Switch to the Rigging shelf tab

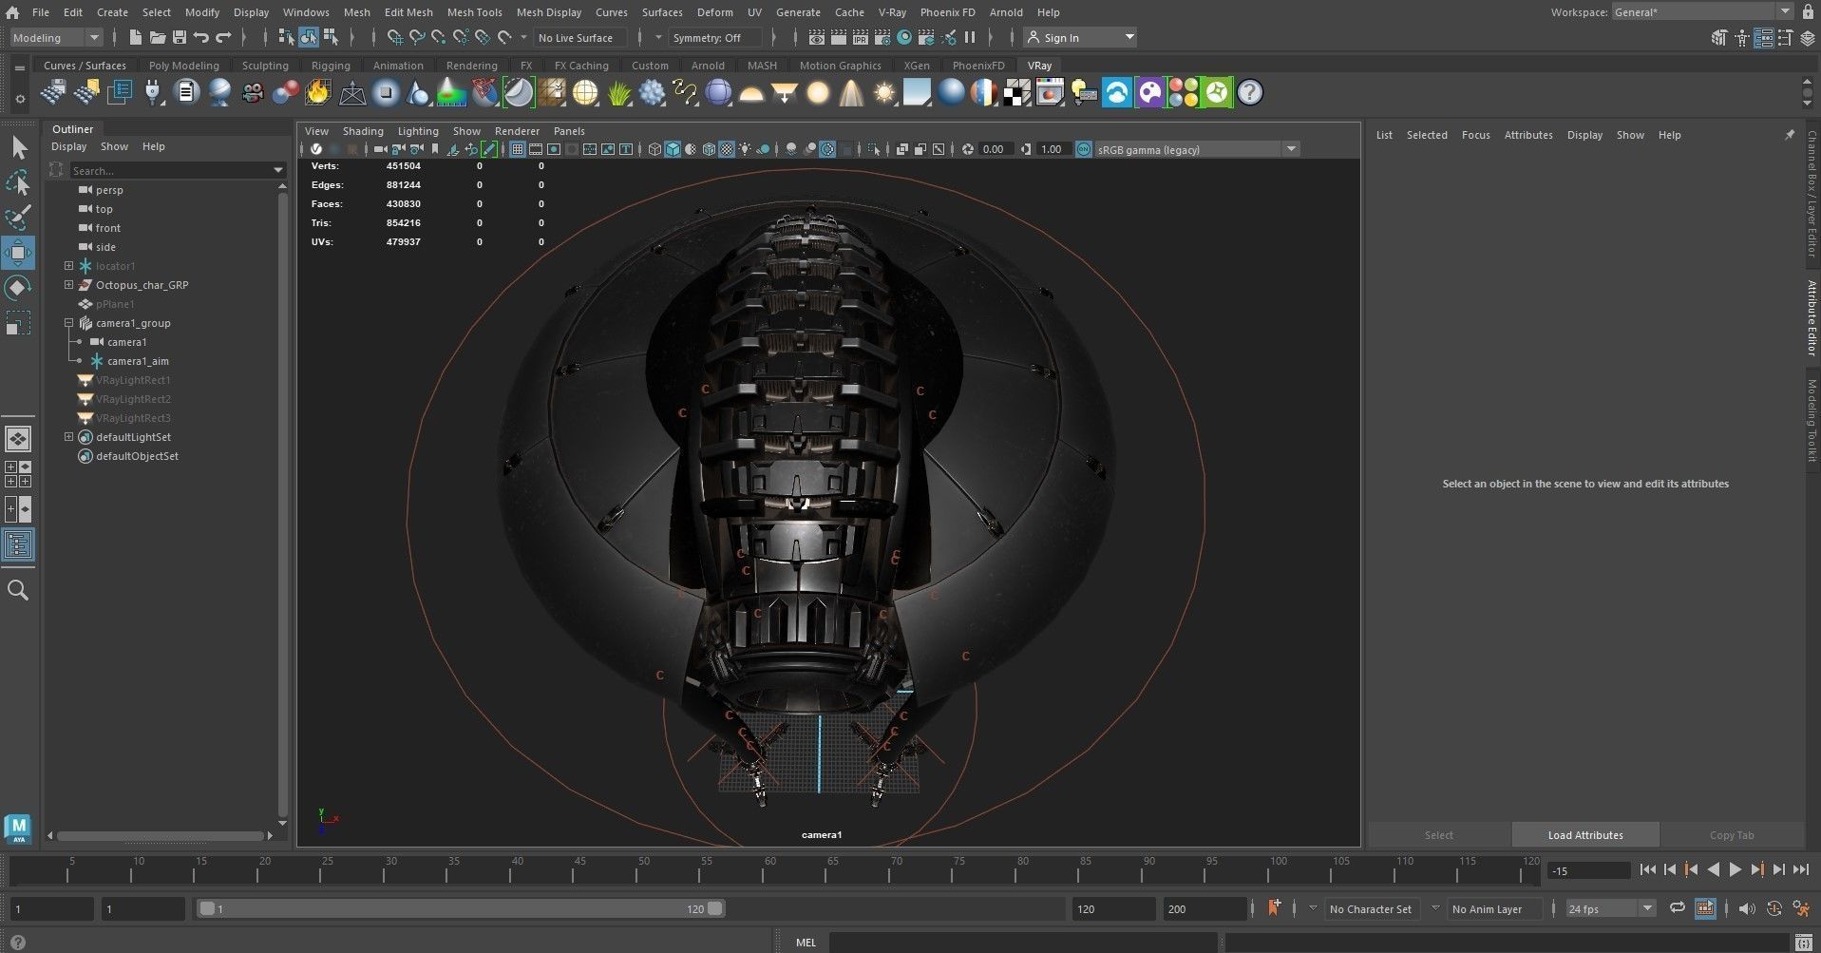click(331, 66)
